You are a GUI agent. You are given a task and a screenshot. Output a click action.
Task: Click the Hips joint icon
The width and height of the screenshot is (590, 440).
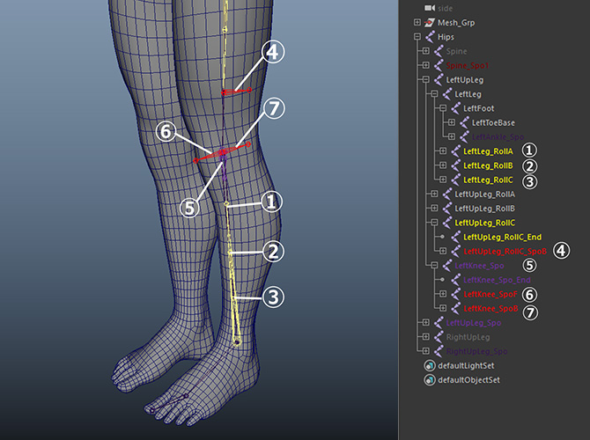(x=431, y=37)
